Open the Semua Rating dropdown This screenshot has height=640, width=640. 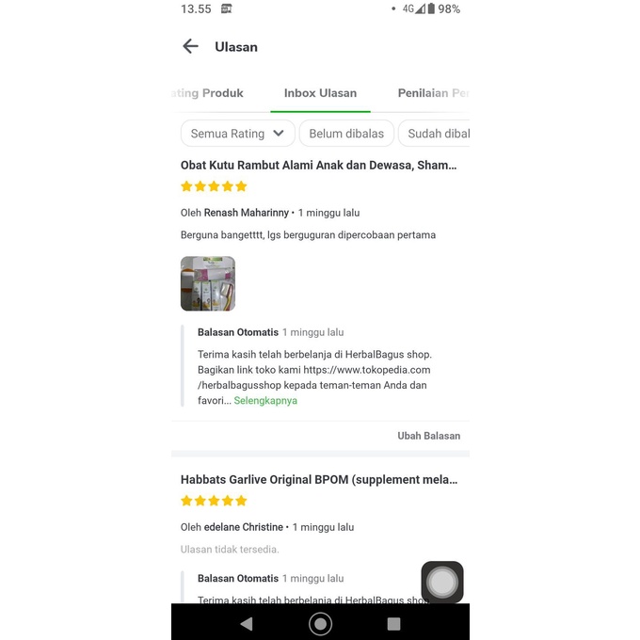point(237,134)
